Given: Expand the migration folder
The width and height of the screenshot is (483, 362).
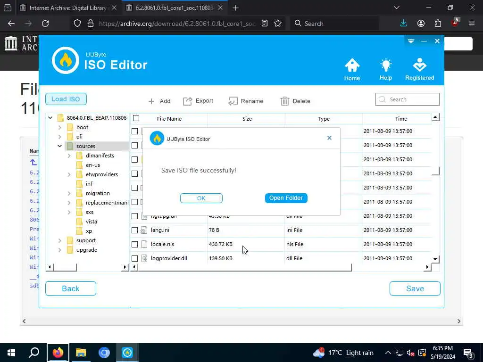Looking at the screenshot, I should (x=69, y=193).
